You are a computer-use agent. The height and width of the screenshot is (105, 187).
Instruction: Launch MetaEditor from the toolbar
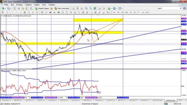[x=51, y=8]
